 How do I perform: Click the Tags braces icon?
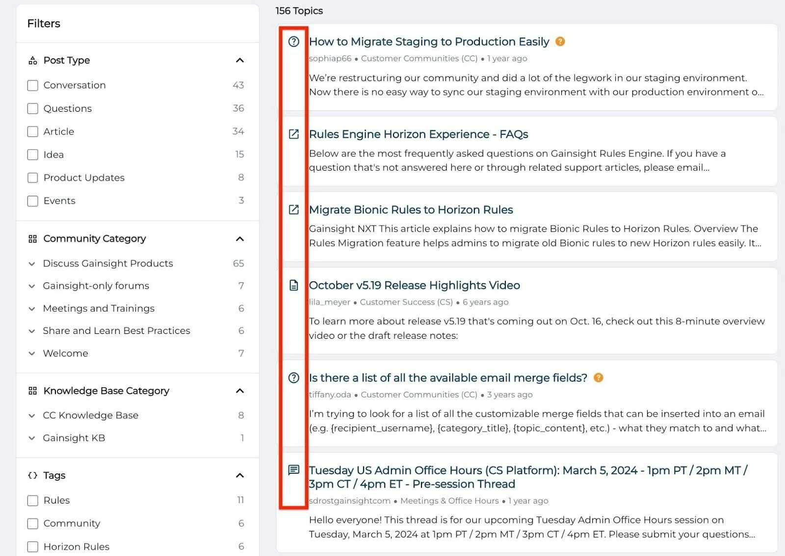point(33,475)
